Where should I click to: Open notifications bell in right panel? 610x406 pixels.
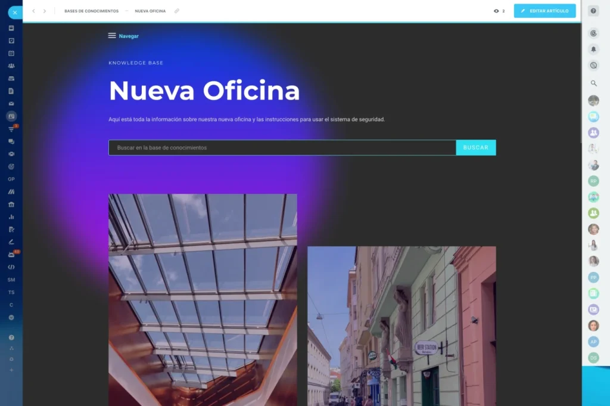click(x=593, y=49)
